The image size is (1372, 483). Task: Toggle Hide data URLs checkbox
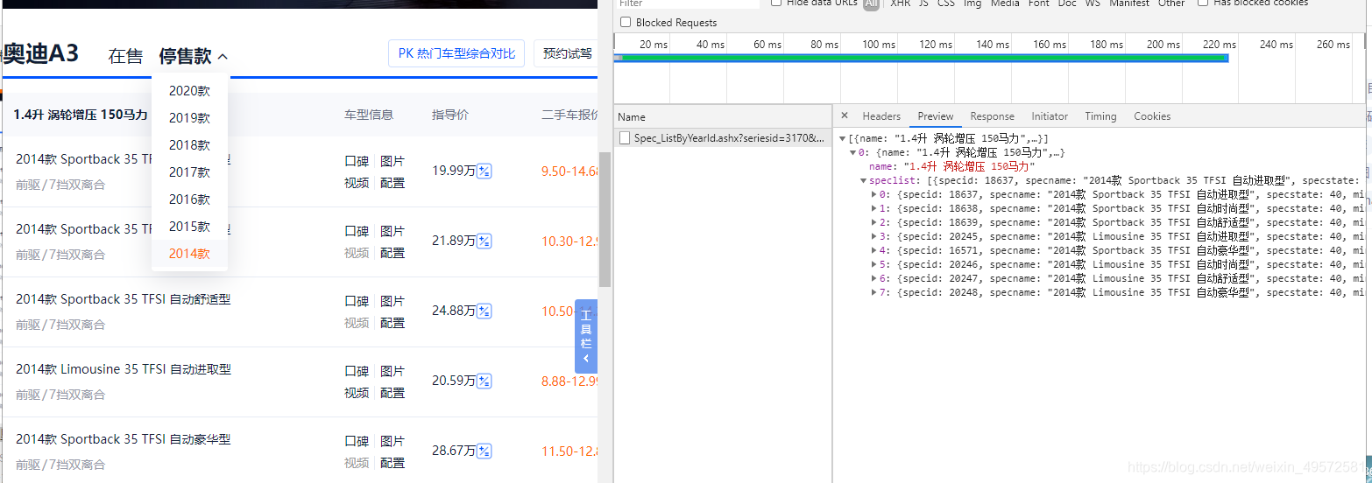pos(776,3)
